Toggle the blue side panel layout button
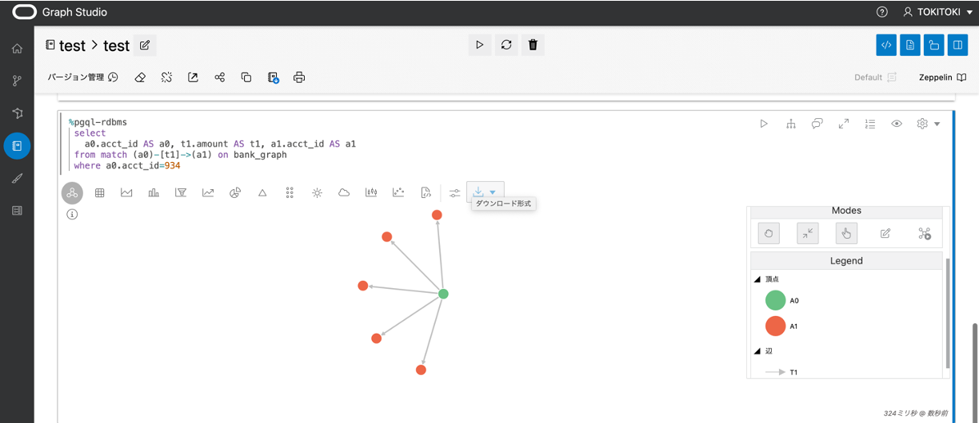Viewport: 979px width, 423px height. pos(957,45)
